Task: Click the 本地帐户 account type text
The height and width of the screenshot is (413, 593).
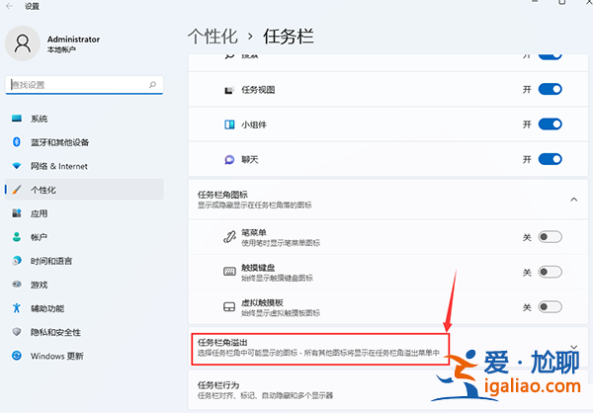Action: [x=61, y=49]
